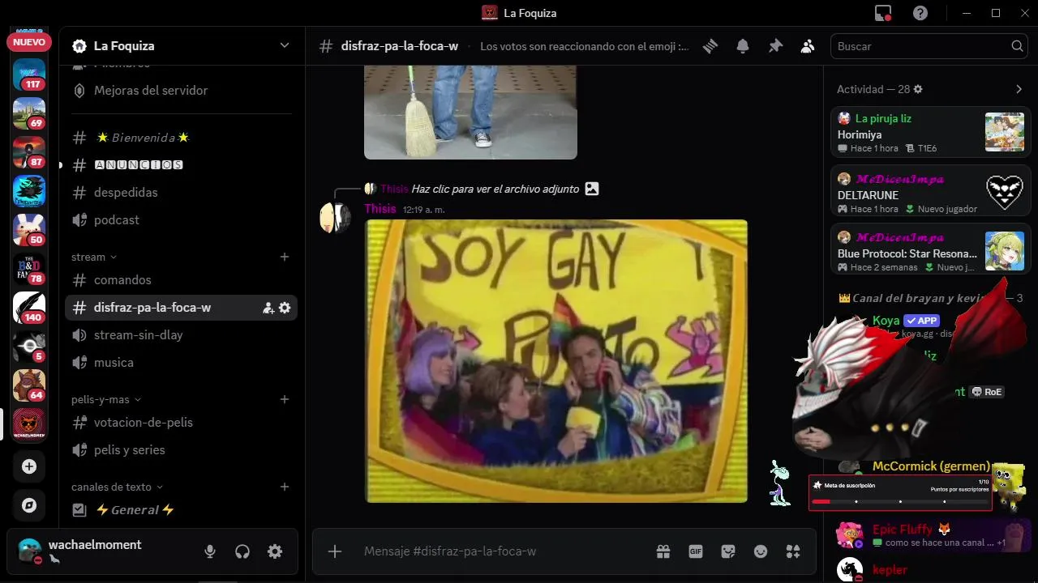1038x583 pixels.
Task: Edit disfraz-pa-la-foca-w channel settings gear
Action: click(x=285, y=308)
